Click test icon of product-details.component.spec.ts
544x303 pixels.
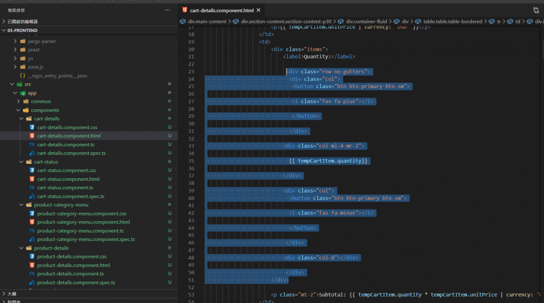click(x=32, y=282)
